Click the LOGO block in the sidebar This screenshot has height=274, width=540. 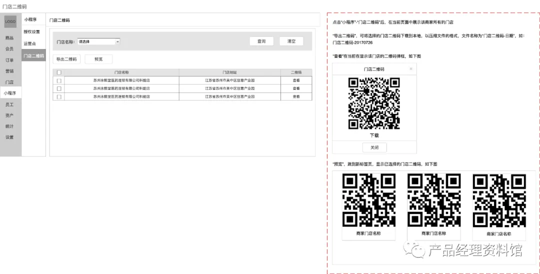[x=10, y=21]
